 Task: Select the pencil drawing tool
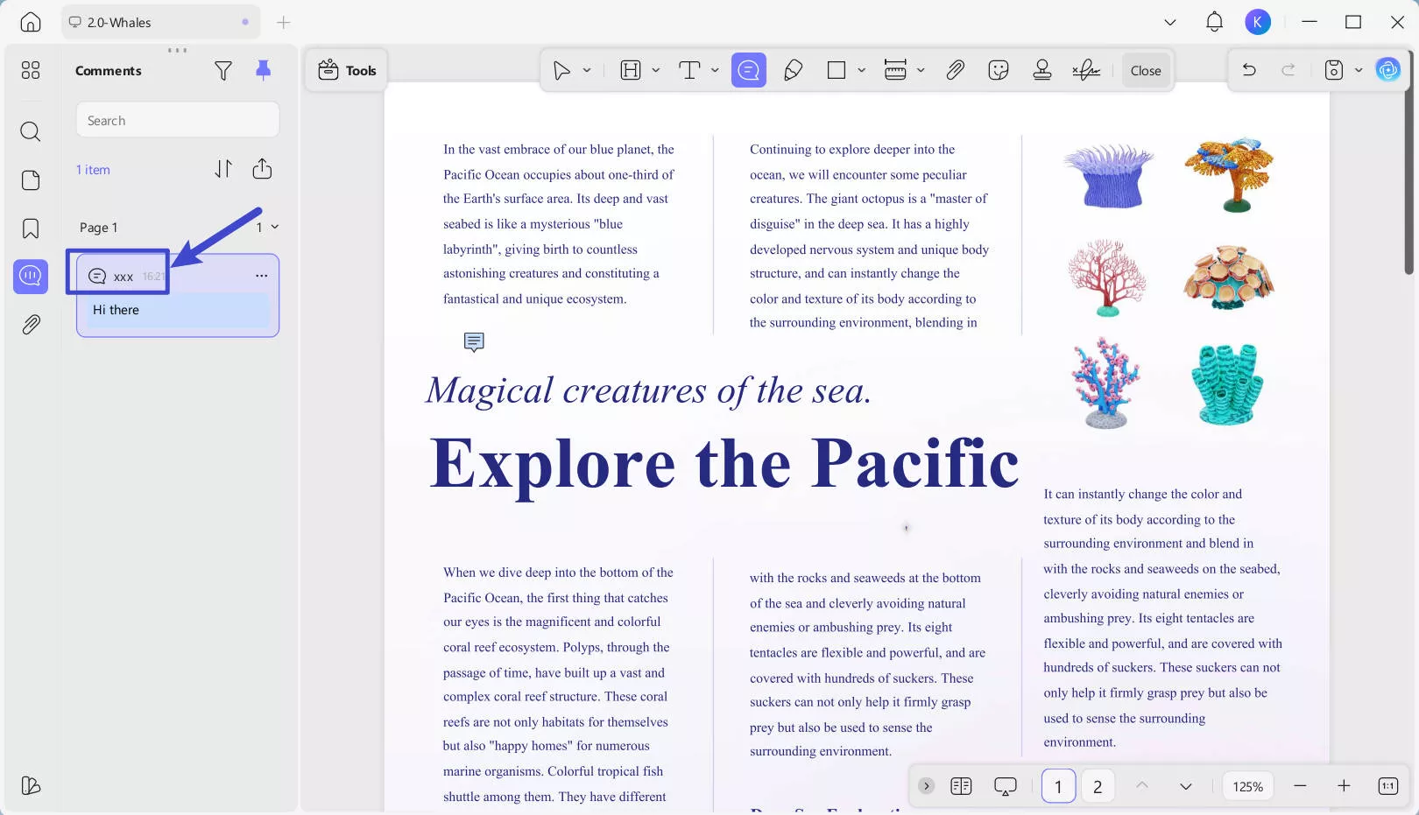point(793,70)
